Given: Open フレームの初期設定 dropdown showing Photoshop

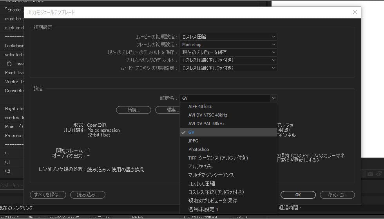Looking at the screenshot, I should (x=228, y=45).
